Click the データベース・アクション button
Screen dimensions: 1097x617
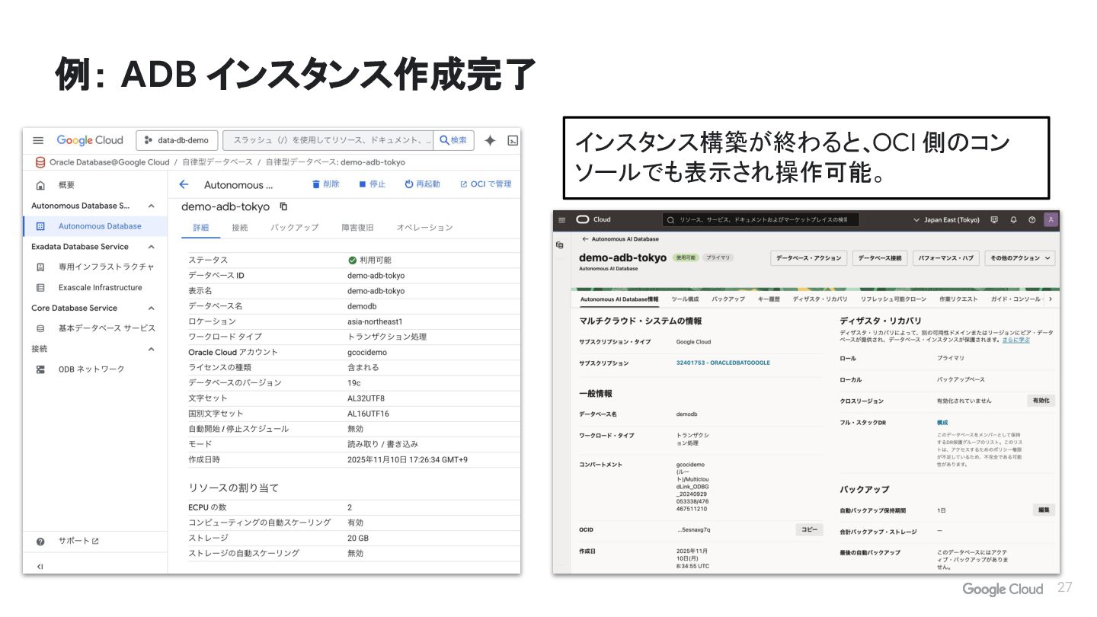point(809,258)
